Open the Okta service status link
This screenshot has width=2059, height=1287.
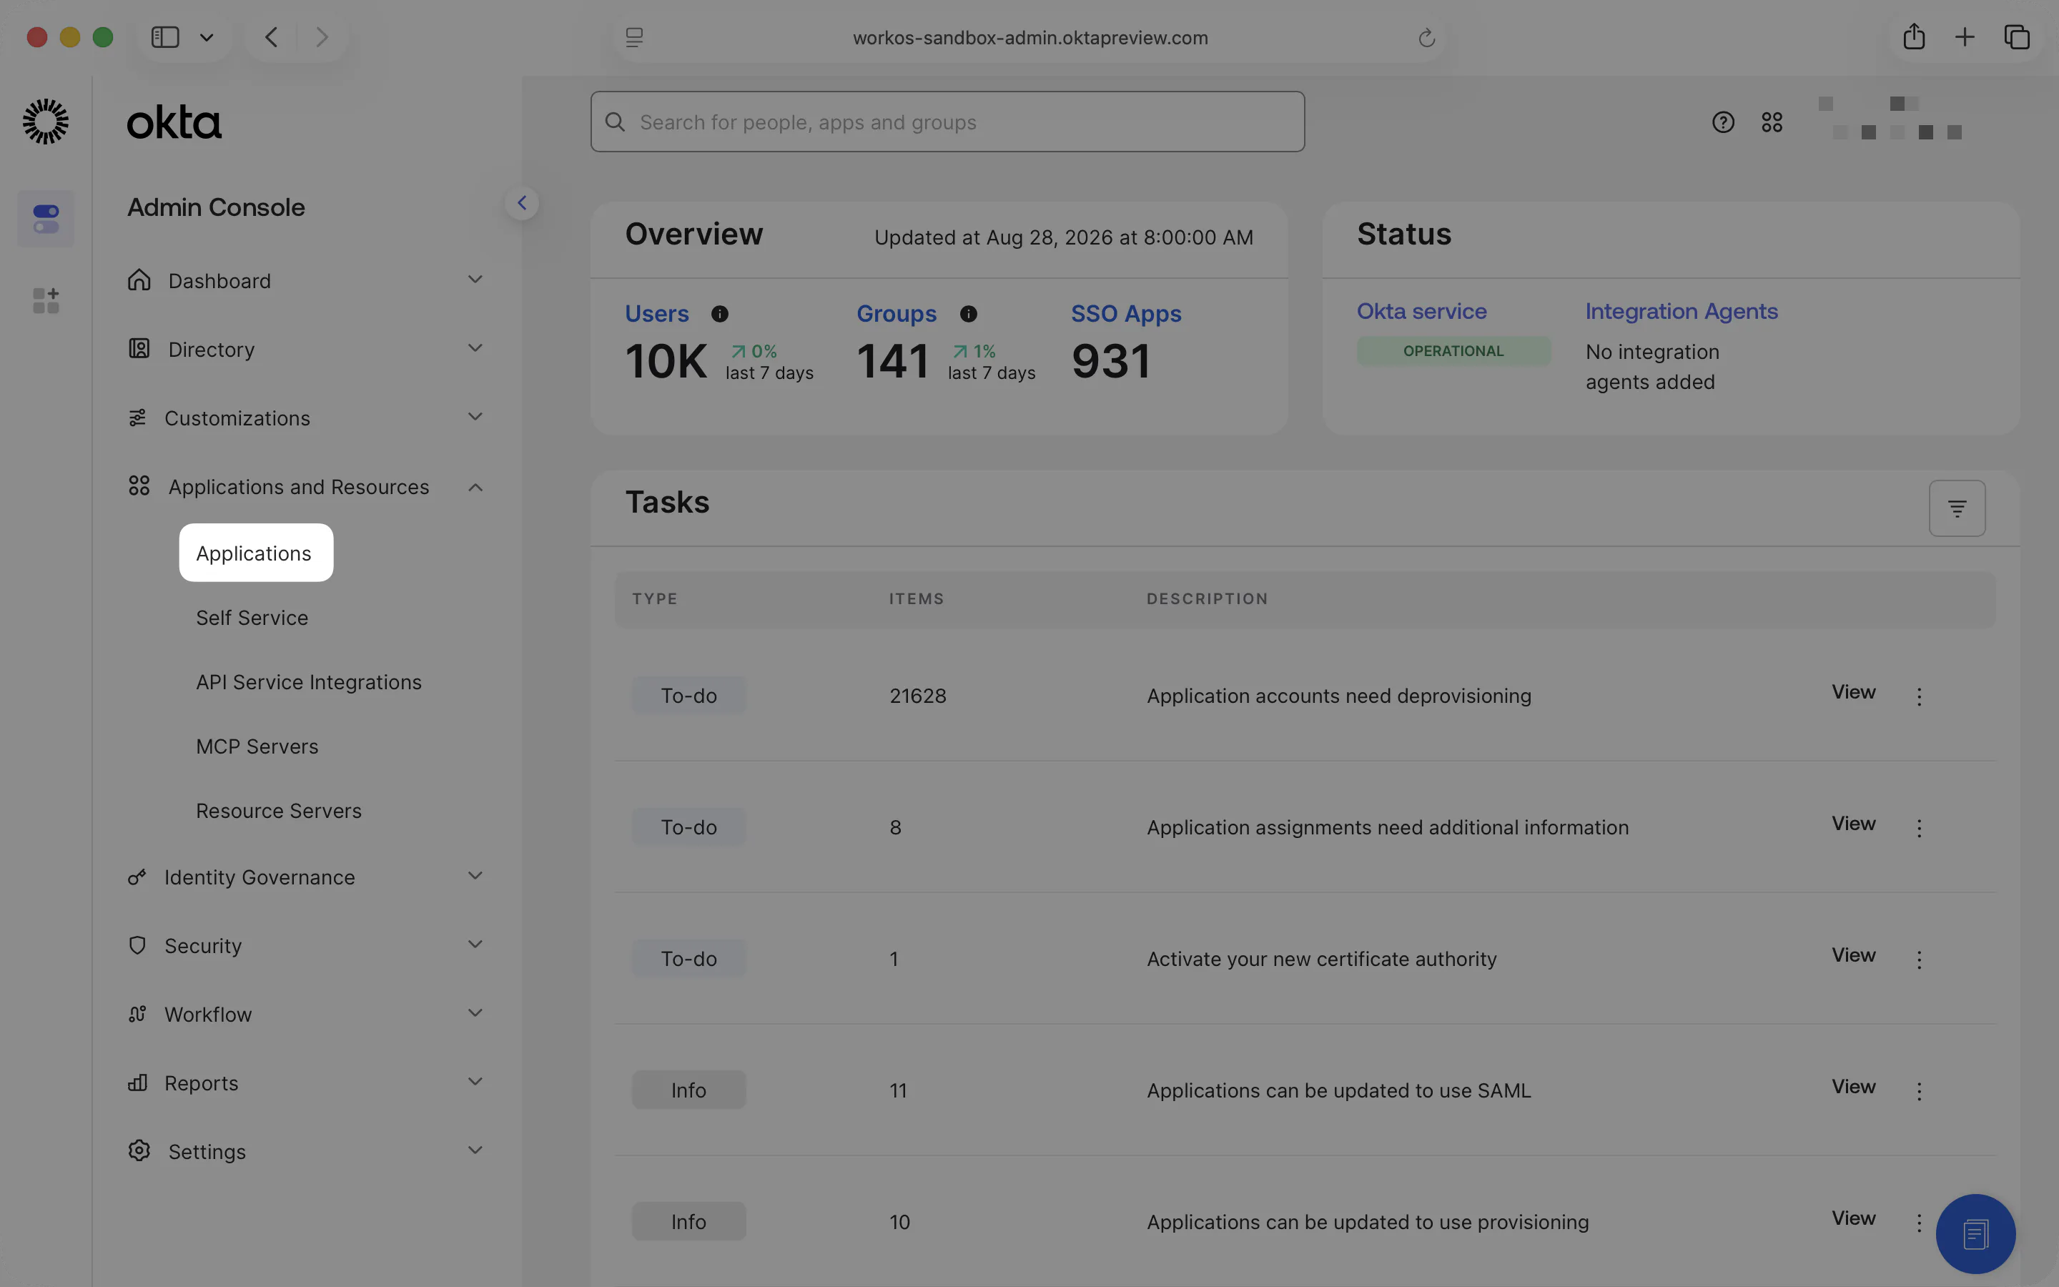coord(1422,312)
